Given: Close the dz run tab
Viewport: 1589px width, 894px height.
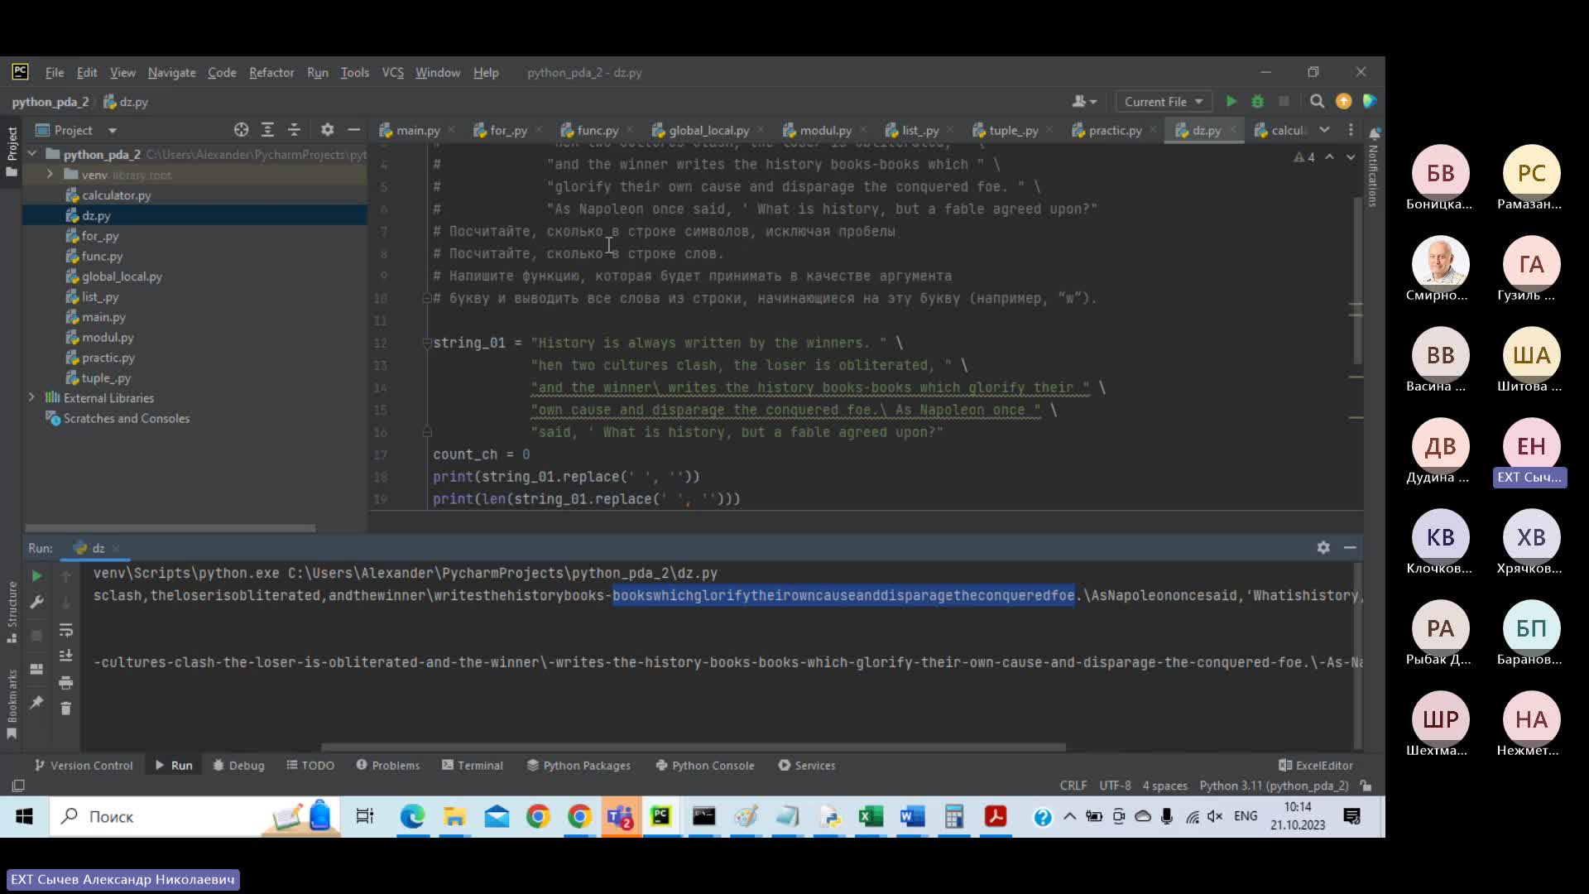Looking at the screenshot, I should tap(116, 549).
